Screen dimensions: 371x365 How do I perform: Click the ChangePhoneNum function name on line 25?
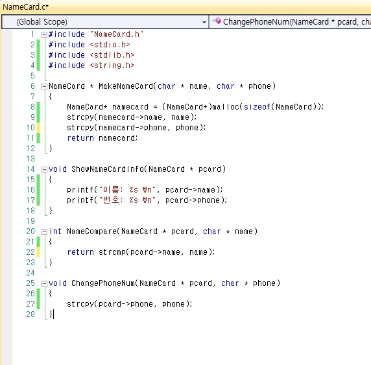point(103,283)
